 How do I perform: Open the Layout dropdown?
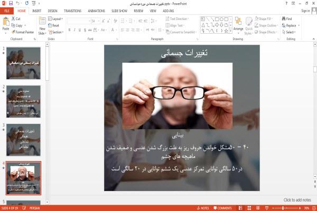pyautogui.click(x=55, y=19)
